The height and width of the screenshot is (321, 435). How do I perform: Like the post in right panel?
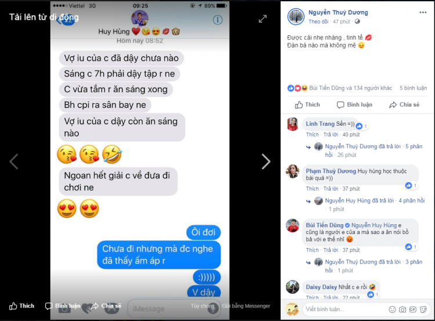pyautogui.click(x=307, y=105)
